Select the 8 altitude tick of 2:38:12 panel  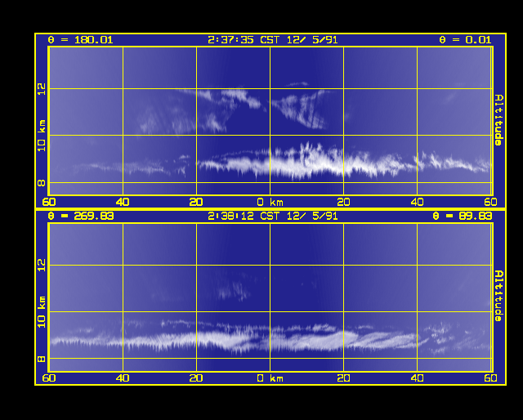pos(42,359)
